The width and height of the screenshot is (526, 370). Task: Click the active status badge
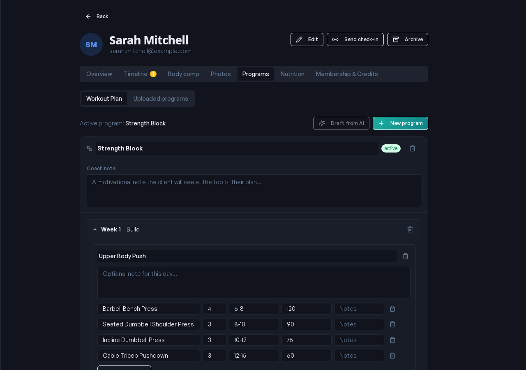[x=391, y=148]
